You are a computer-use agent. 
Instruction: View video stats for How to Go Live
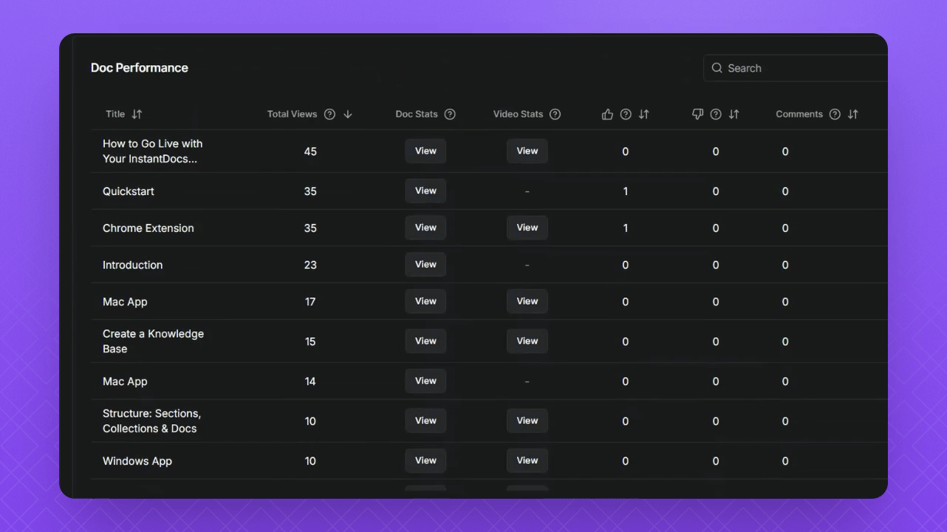(527, 151)
